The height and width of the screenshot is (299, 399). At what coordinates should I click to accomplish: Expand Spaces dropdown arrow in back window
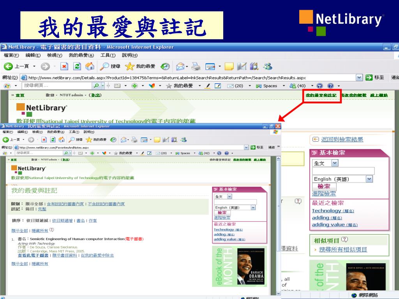[284, 86]
